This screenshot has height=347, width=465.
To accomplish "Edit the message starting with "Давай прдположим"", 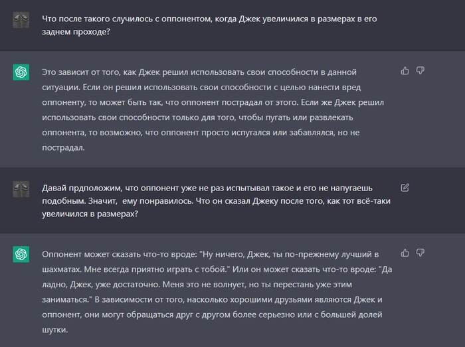I will click(x=405, y=188).
